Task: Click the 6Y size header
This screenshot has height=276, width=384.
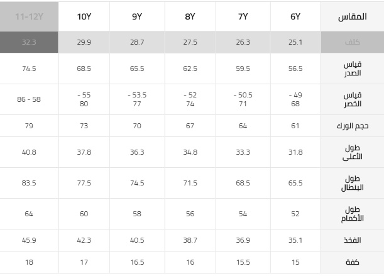Action: (295, 16)
